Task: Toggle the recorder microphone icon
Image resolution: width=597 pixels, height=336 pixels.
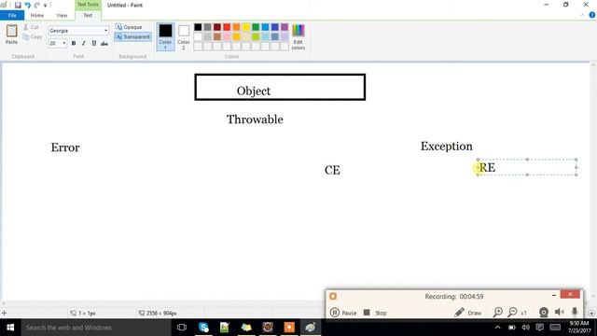Action: coord(575,313)
